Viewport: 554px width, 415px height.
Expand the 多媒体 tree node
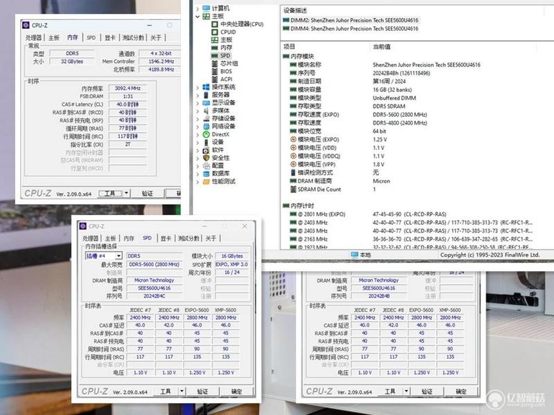pos(197,111)
